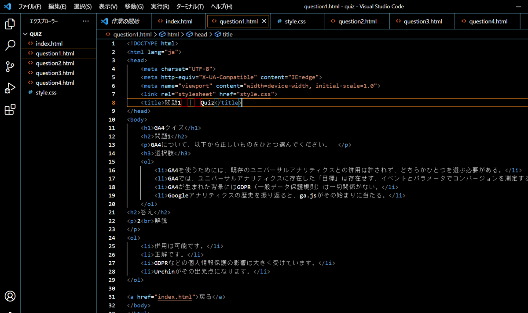Open the Explorer view in activity bar
Image resolution: width=528 pixels, height=313 pixels.
click(x=10, y=24)
